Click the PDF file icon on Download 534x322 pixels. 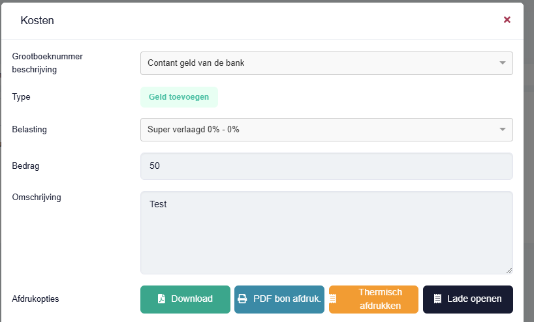click(161, 299)
